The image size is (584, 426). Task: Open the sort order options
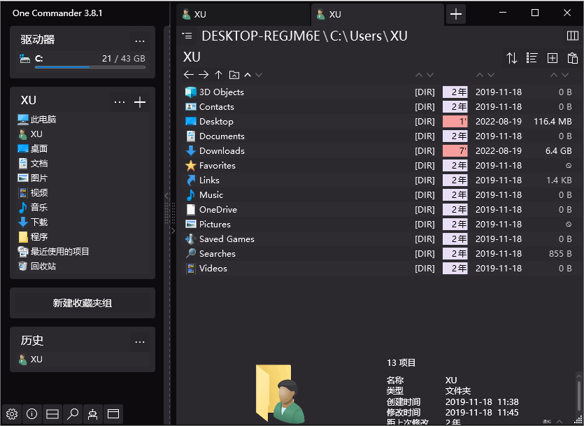[x=512, y=58]
